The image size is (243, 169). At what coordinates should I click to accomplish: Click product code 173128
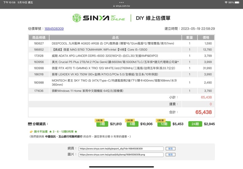39,56
